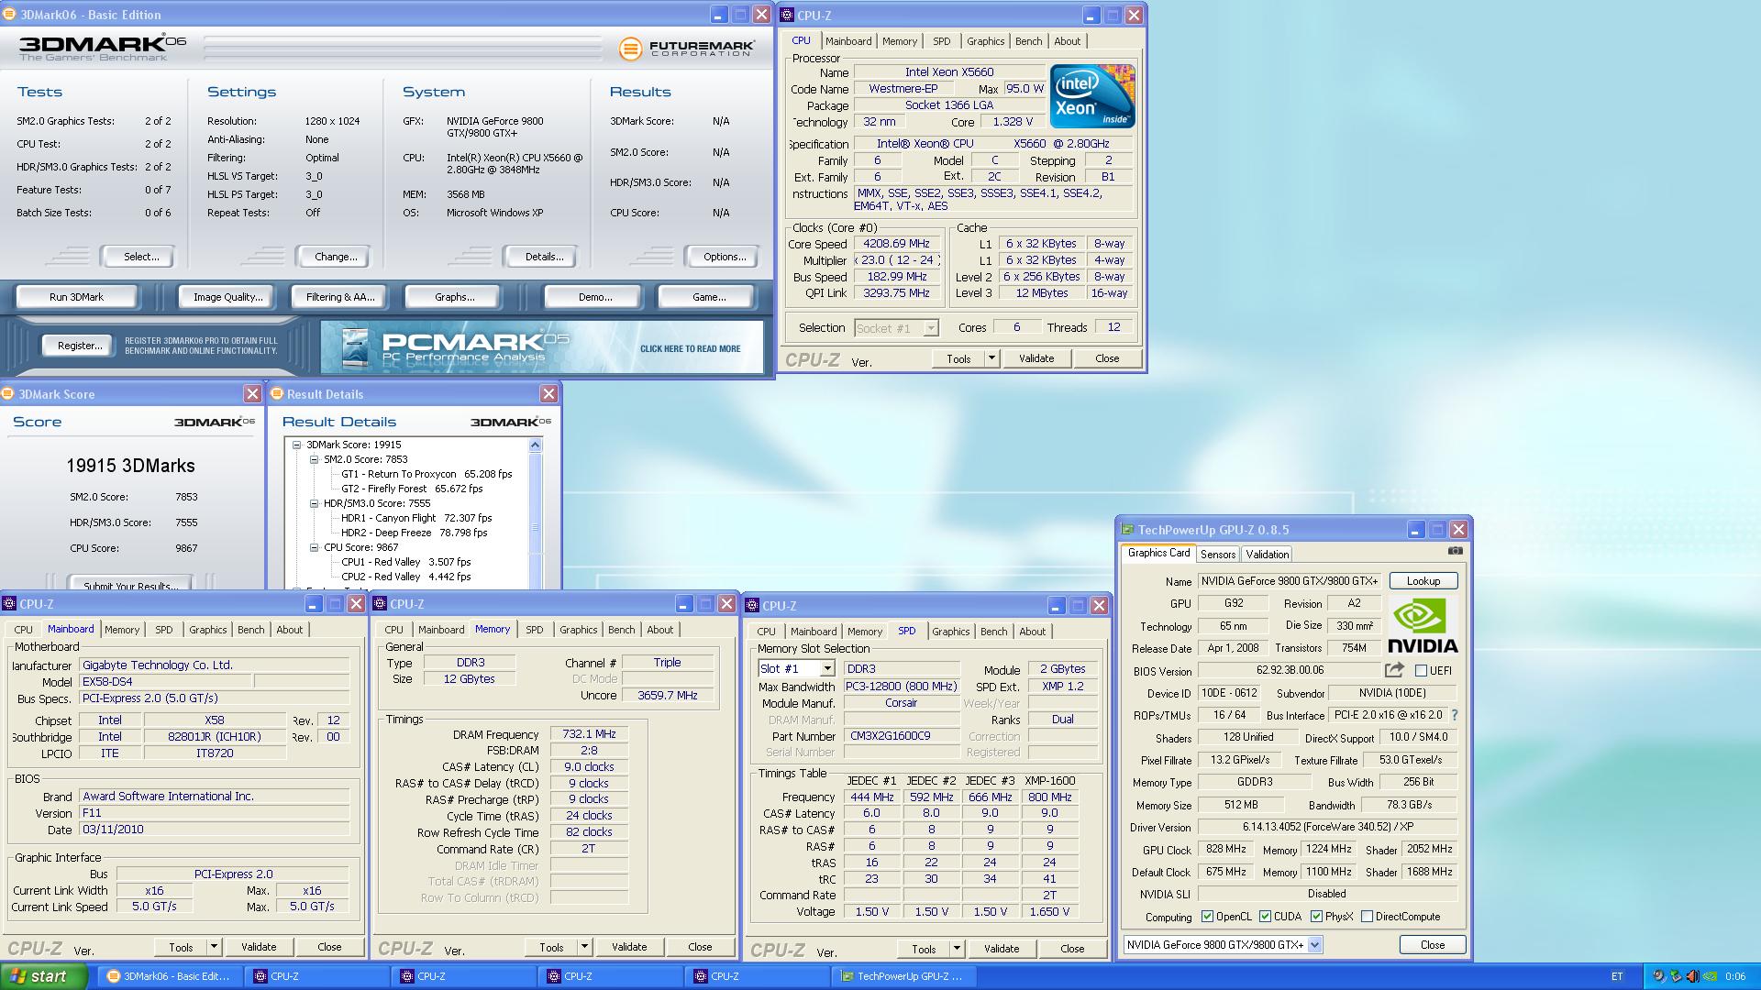This screenshot has width=1761, height=990.
Task: Open the Bench tab in the CPU-Z SPD window
Action: [993, 632]
